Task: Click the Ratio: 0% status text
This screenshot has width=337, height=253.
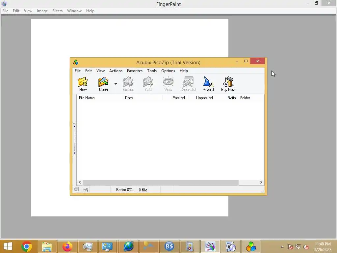Action: pos(124,190)
